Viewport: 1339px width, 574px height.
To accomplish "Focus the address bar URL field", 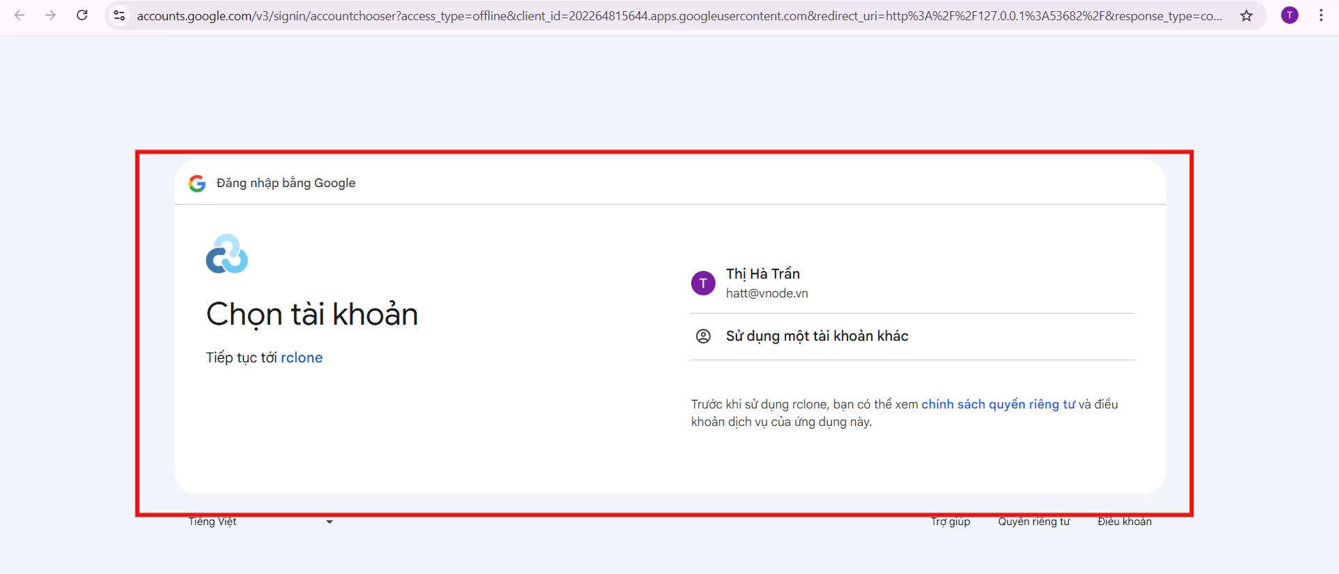I will pos(677,15).
